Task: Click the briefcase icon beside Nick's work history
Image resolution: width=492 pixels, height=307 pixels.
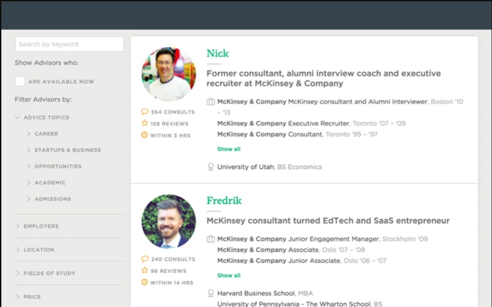Action: point(211,102)
